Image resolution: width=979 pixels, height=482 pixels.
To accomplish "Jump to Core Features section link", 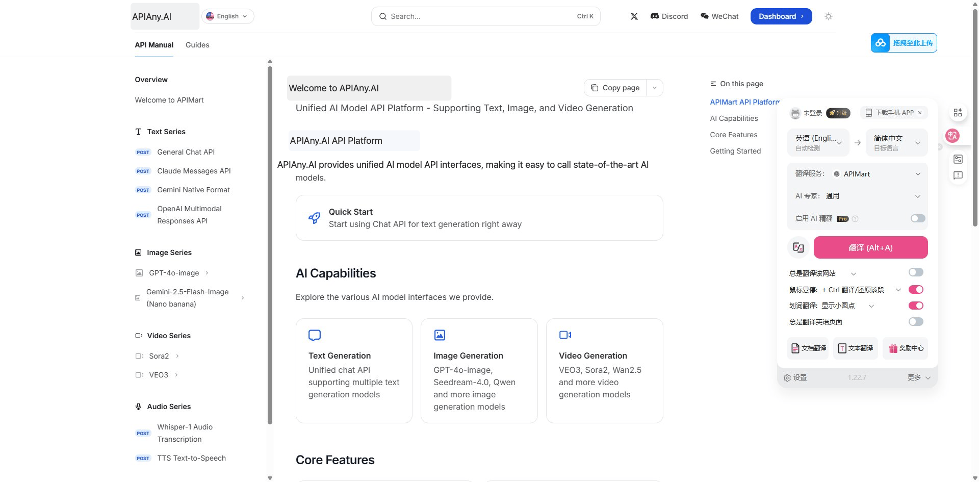I will (733, 135).
